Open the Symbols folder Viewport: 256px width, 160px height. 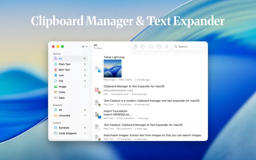coord(70,128)
